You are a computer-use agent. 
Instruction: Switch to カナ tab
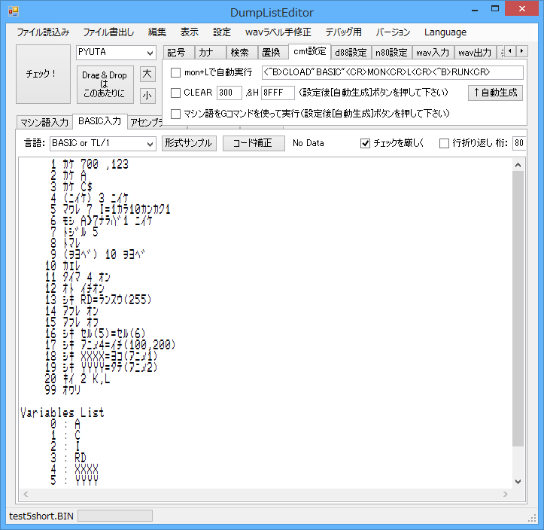click(x=210, y=53)
